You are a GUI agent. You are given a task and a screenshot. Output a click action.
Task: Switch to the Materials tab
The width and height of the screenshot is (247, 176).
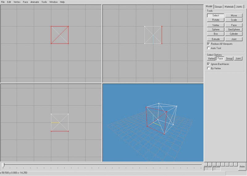coord(229,6)
